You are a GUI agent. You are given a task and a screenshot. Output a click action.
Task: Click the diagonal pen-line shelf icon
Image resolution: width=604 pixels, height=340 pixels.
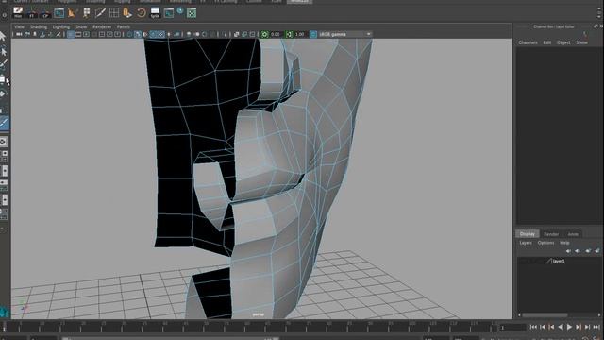(x=100, y=12)
